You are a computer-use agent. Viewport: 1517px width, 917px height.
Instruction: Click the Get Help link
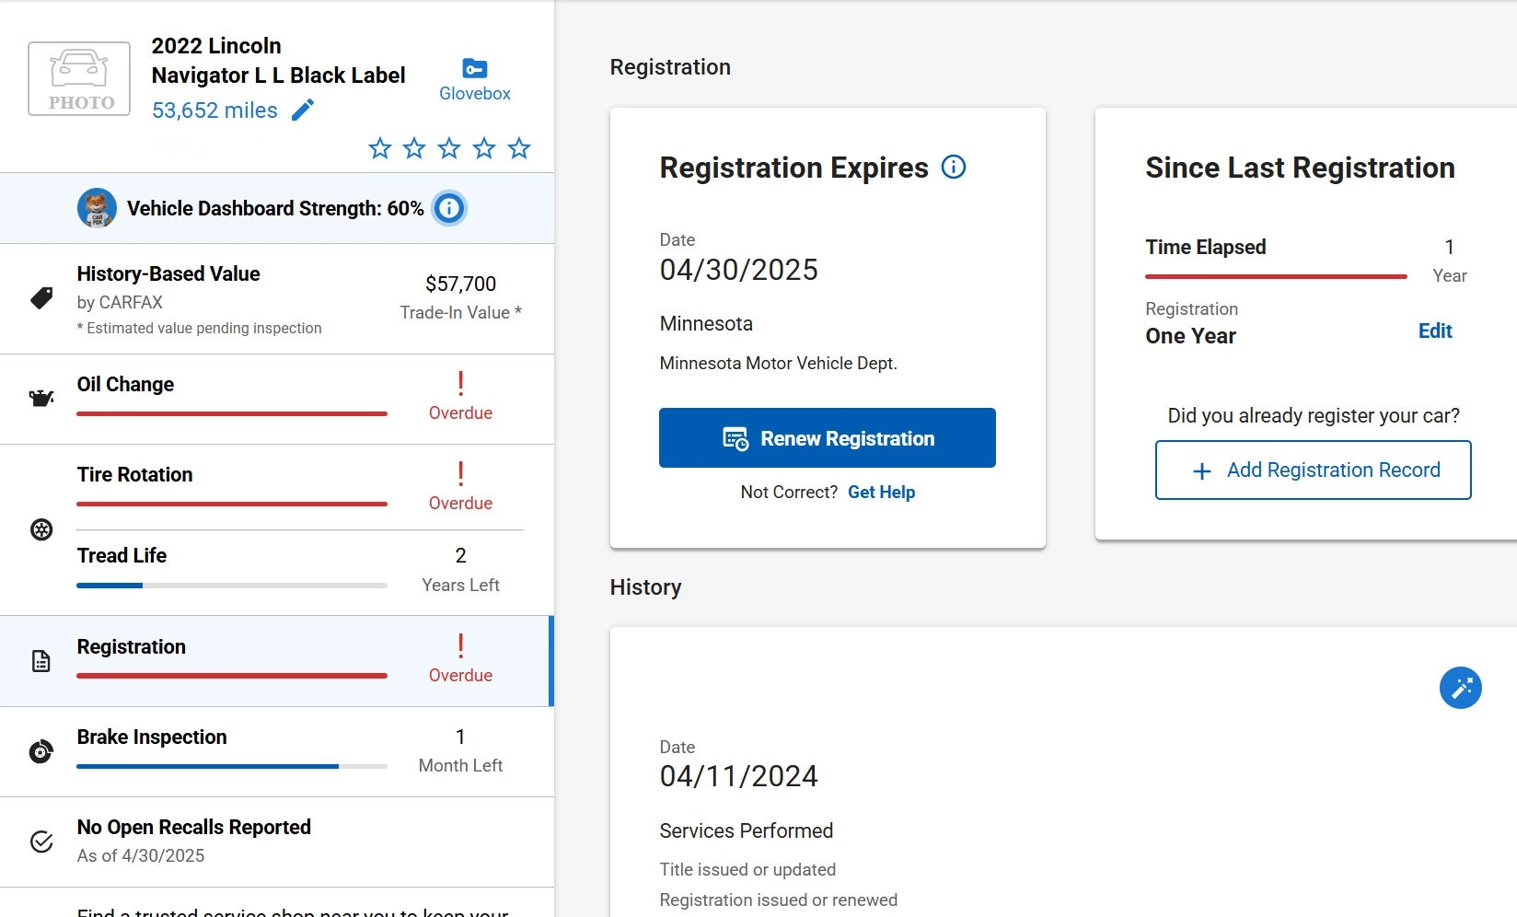881,493
